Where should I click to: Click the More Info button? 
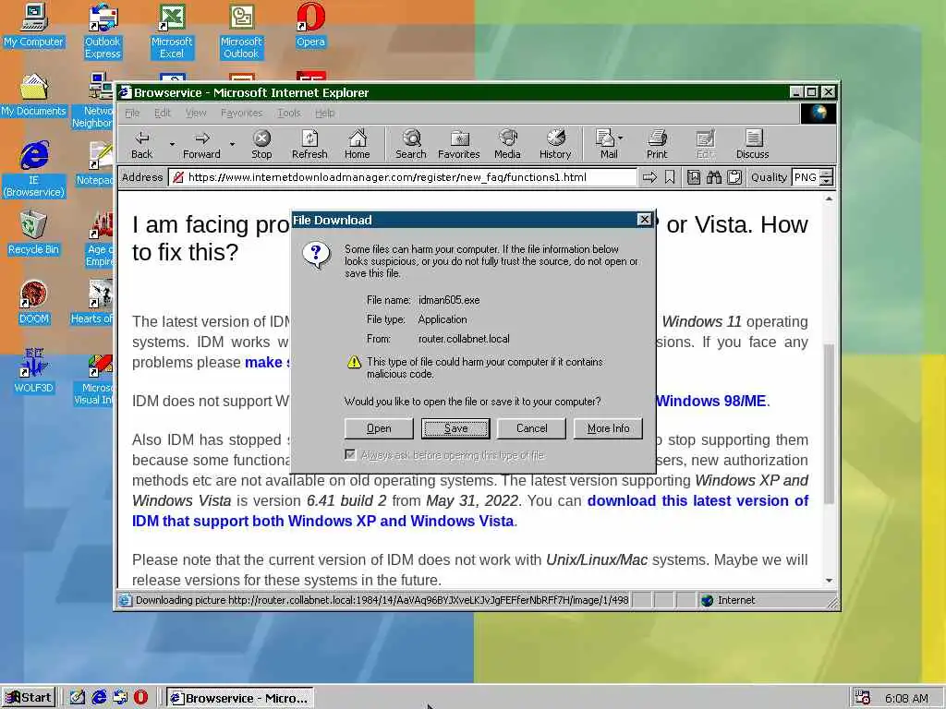coord(608,428)
